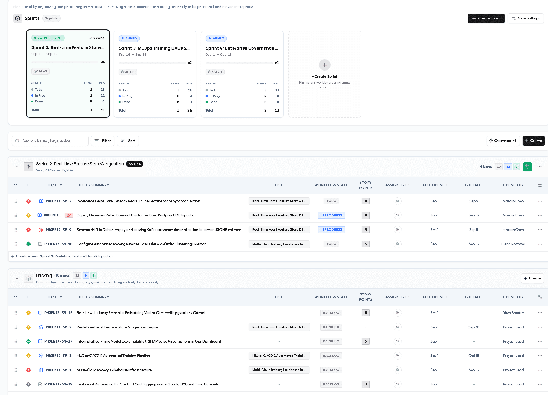Viewport: 548px width, 395px height.
Task: Click assignee icon for PHOENIX-5M-9
Action: (398, 230)
